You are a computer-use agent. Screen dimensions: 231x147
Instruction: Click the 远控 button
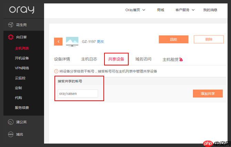[173, 39]
